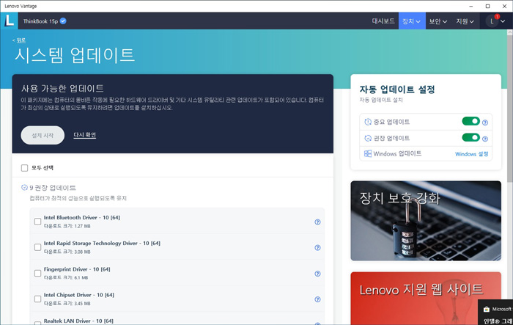This screenshot has height=325, width=513.
Task: Toggle 중요 업데이트 automatic update switch
Action: pyautogui.click(x=470, y=121)
